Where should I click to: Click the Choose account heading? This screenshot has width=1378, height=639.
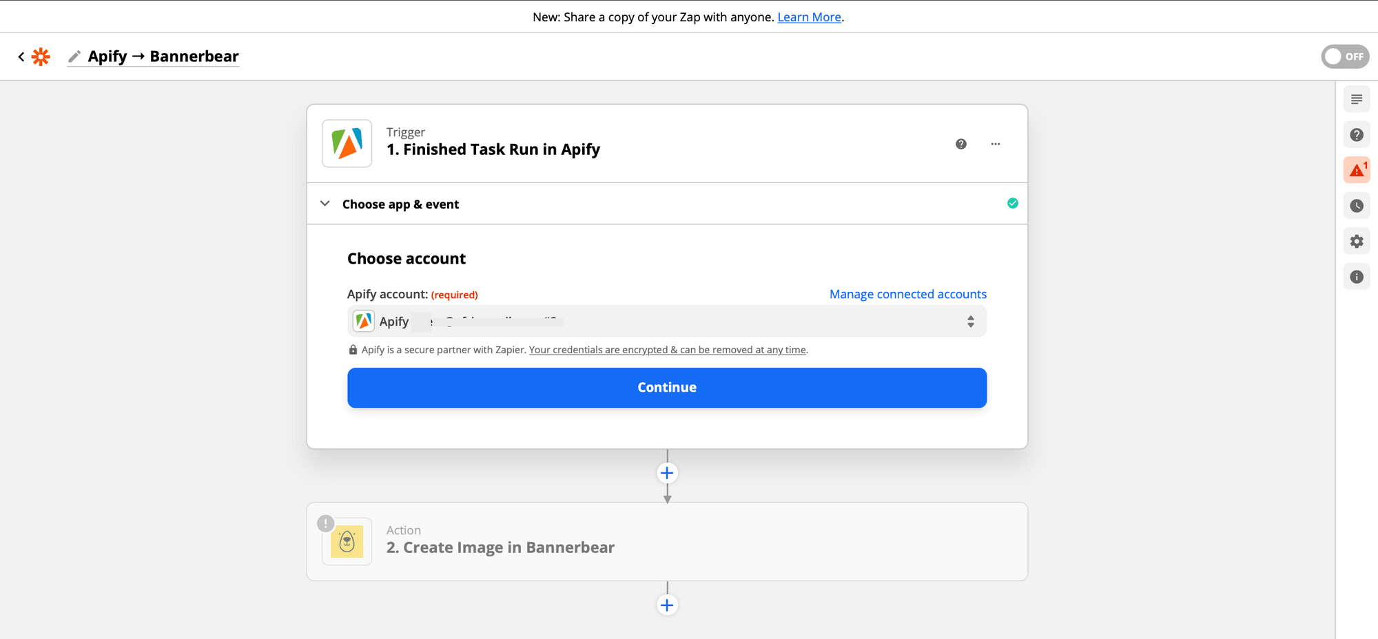coord(407,259)
